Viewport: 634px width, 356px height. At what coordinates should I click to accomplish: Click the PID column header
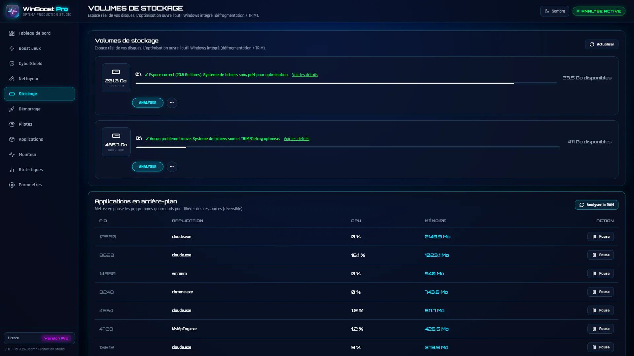click(103, 221)
